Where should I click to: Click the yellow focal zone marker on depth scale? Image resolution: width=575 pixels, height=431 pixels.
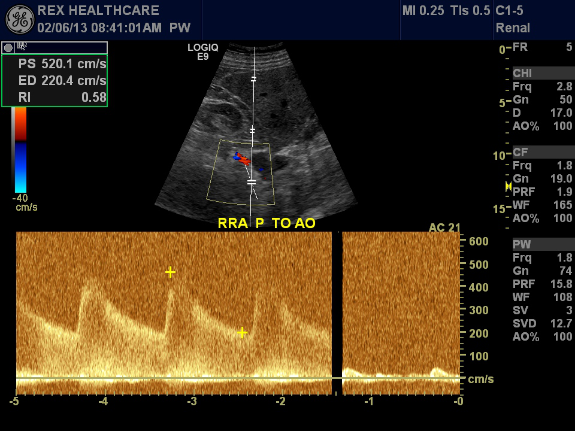[508, 186]
